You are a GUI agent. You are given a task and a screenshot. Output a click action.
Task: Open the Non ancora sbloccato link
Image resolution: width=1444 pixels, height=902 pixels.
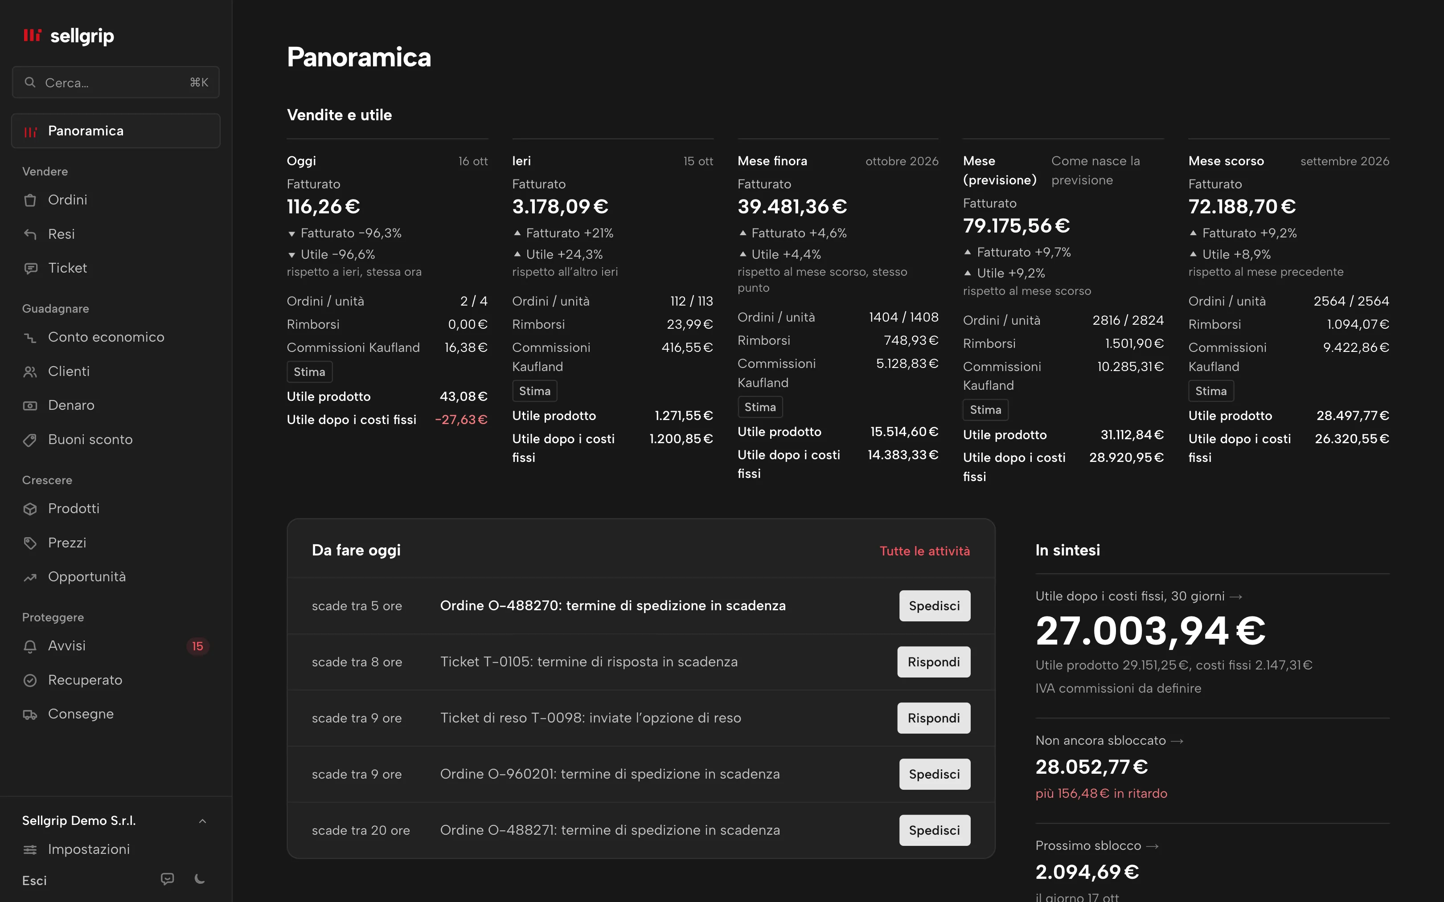(1109, 740)
